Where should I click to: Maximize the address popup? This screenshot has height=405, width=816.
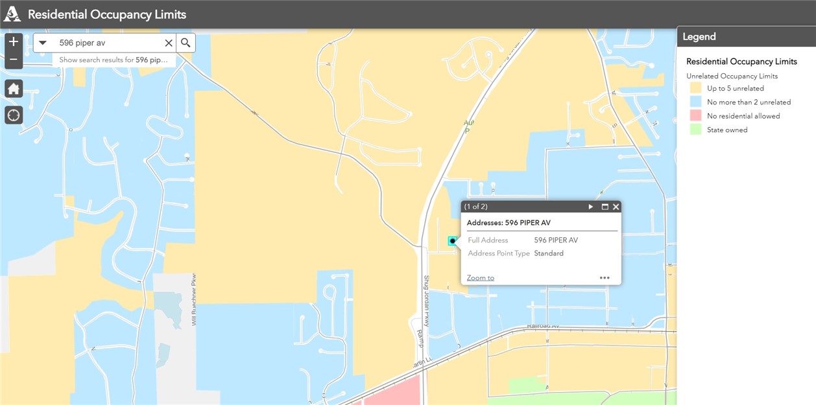click(605, 207)
